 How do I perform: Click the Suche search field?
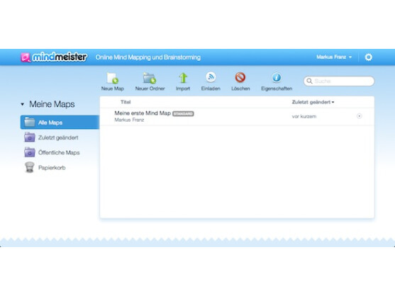339,81
